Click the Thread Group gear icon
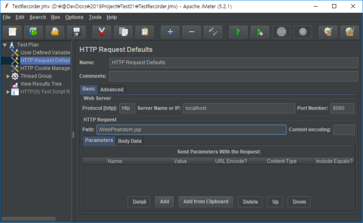Image resolution: width=363 pixels, height=223 pixels. [x=15, y=76]
